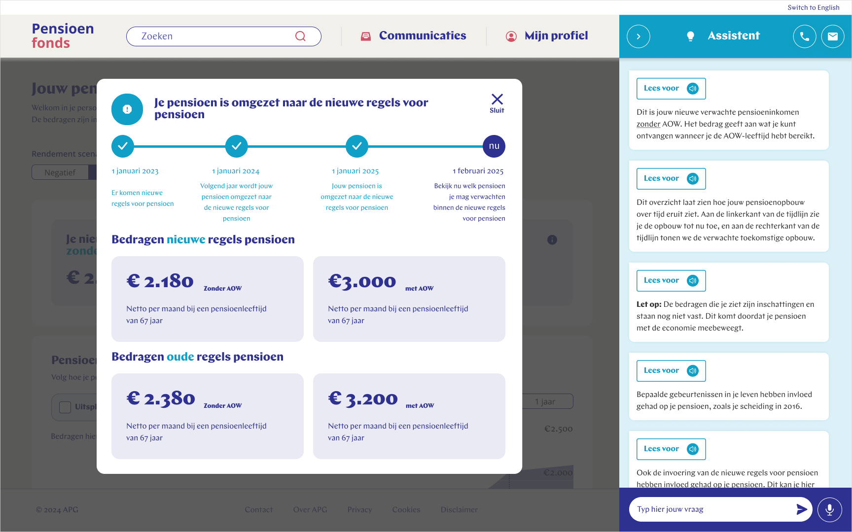This screenshot has width=852, height=532.
Task: Click the € 3.200 met AOW card
Action: coord(409,416)
